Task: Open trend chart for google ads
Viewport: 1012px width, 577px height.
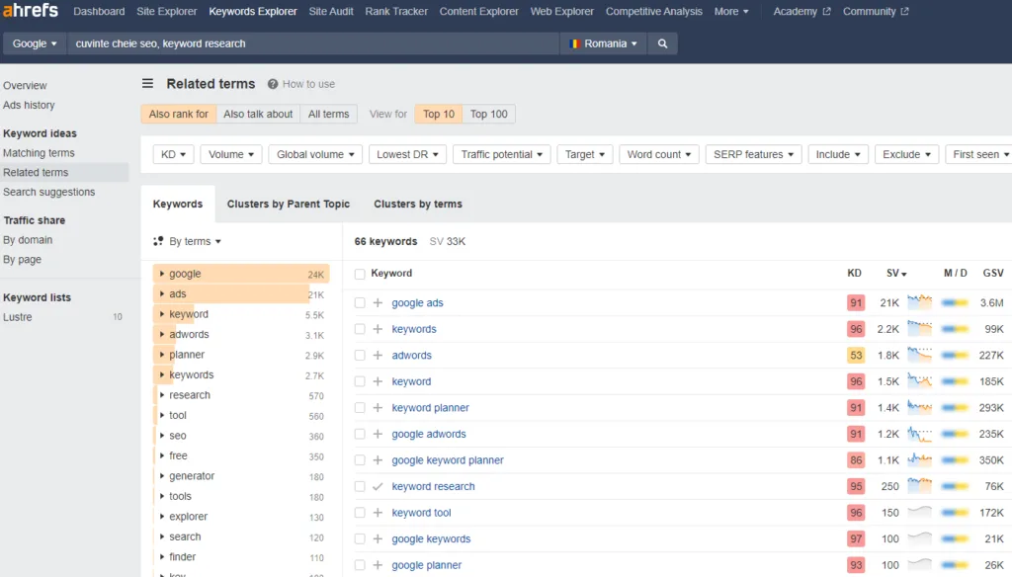Action: (x=920, y=302)
